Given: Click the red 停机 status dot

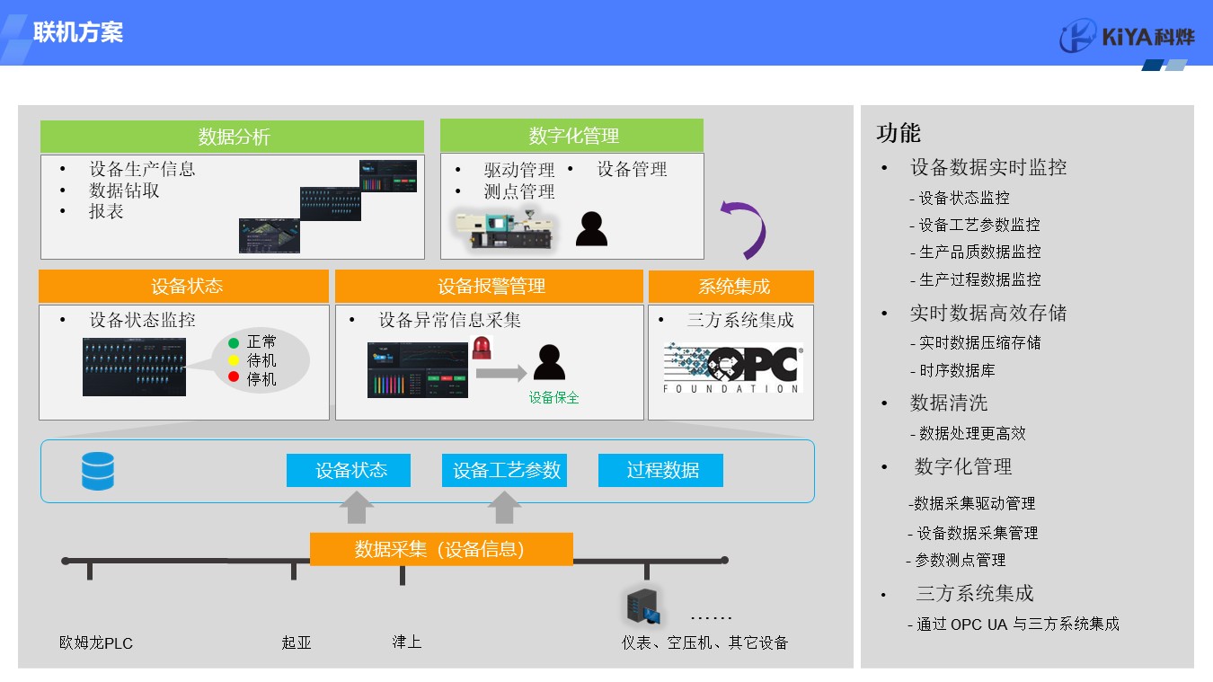Looking at the screenshot, I should 234,378.
